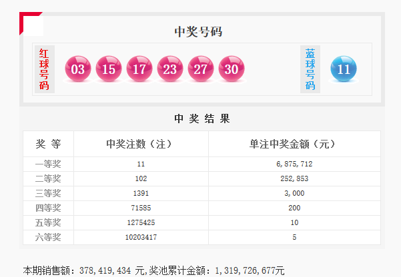Select the 六等奖 row label
Viewport: 401px width, 277px height.
pyautogui.click(x=48, y=237)
